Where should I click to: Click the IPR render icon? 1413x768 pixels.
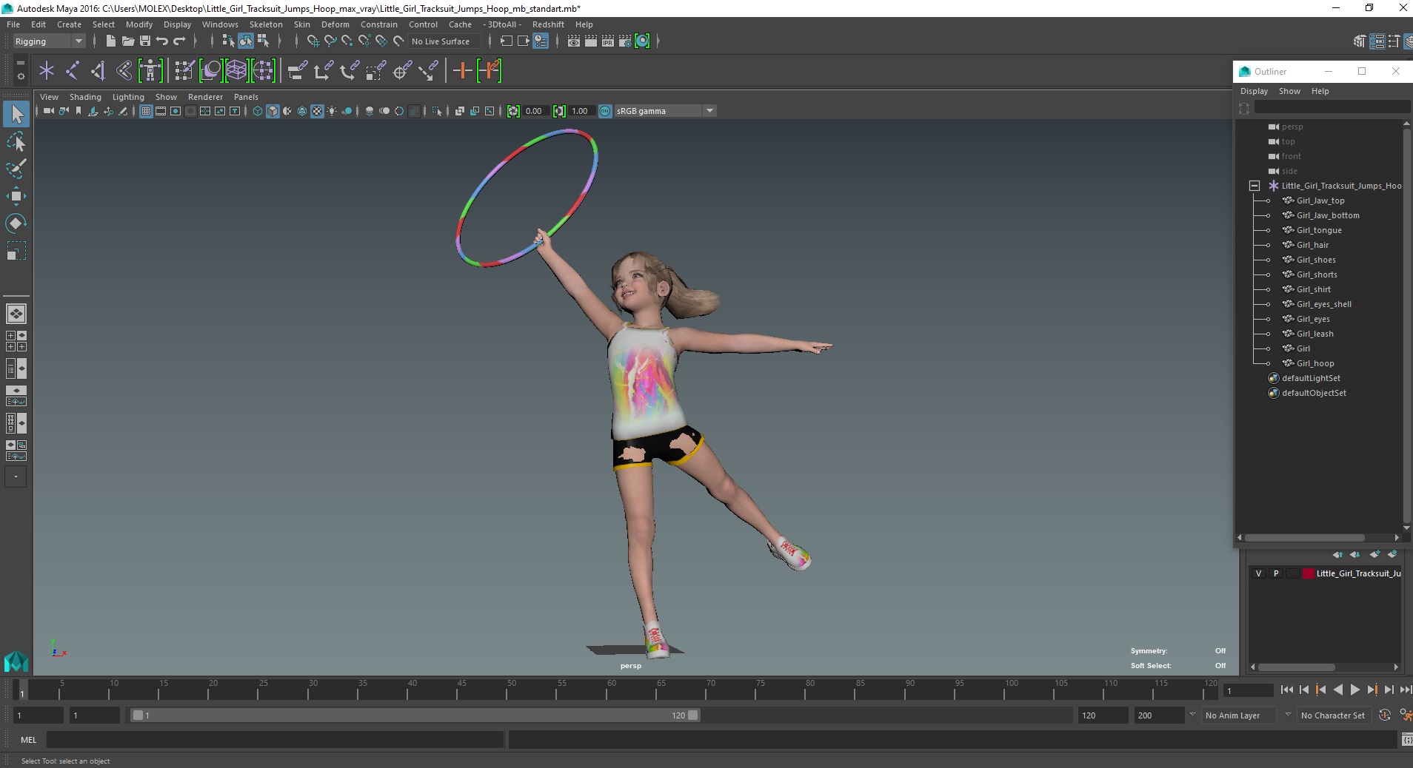tap(607, 41)
